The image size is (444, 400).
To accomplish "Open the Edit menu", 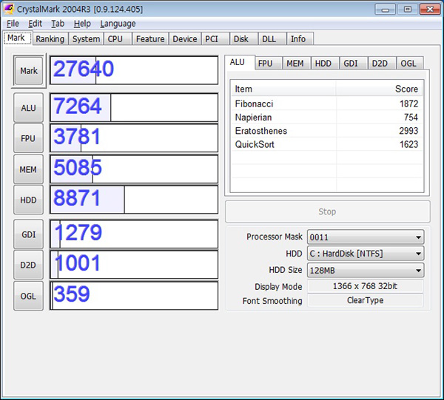I will (x=35, y=24).
